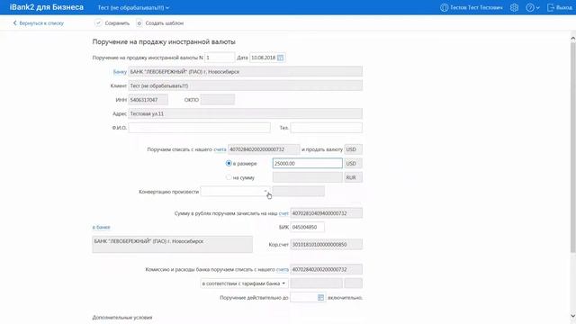
Task: Select the 'в размере' radio button
Action: (x=229, y=163)
